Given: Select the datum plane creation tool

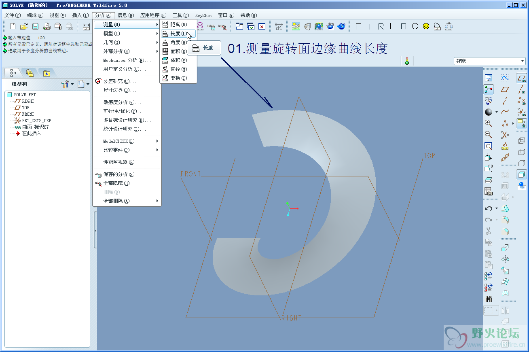Looking at the screenshot, I should (505, 89).
